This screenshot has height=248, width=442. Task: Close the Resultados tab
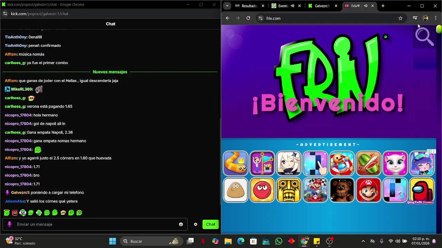263,6
